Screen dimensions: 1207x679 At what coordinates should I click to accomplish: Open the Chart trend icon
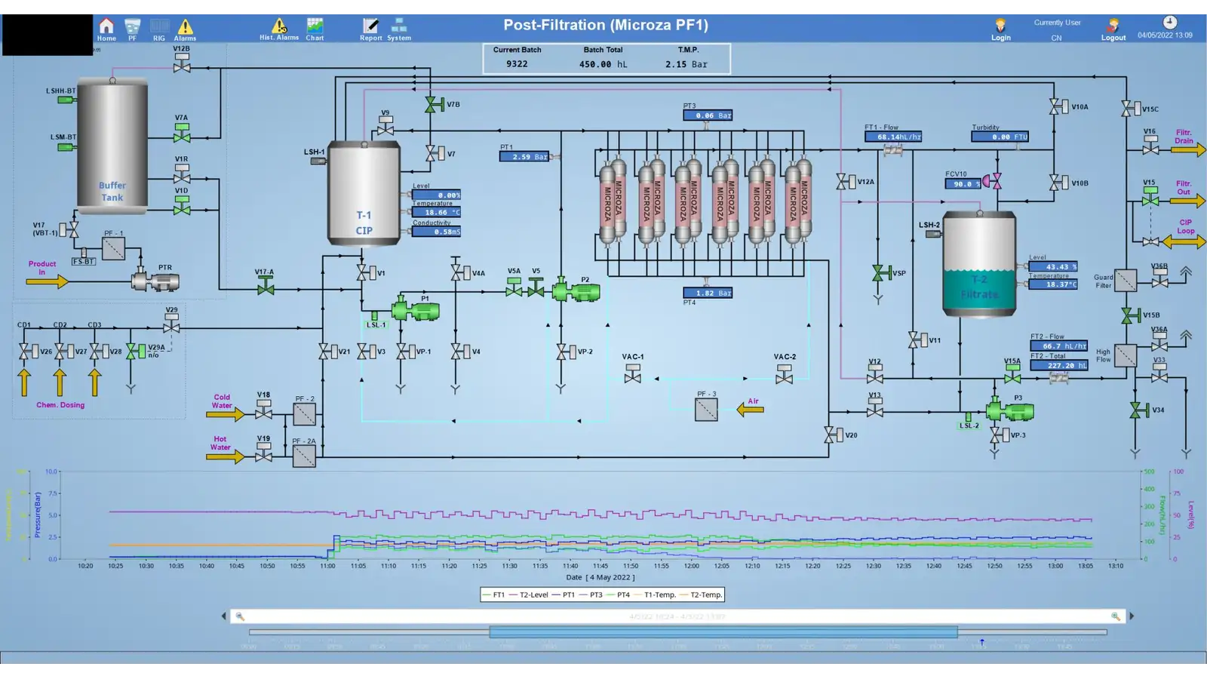click(315, 28)
